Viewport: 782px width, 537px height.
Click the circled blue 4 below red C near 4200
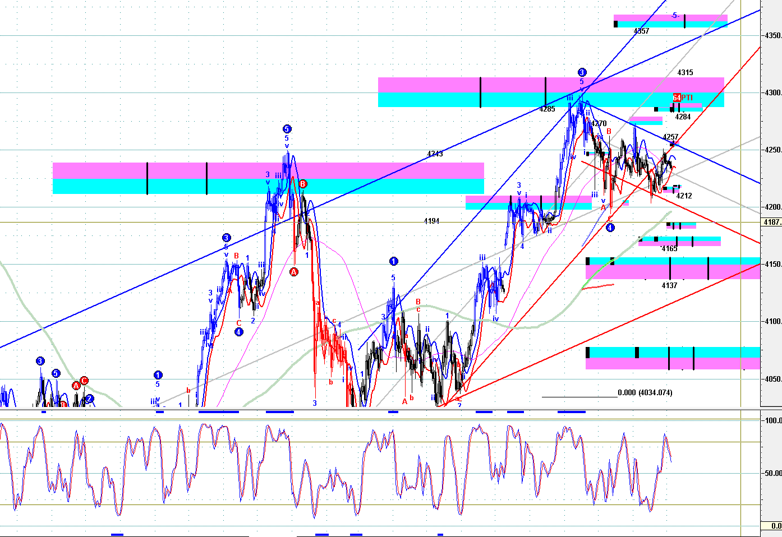coord(610,228)
